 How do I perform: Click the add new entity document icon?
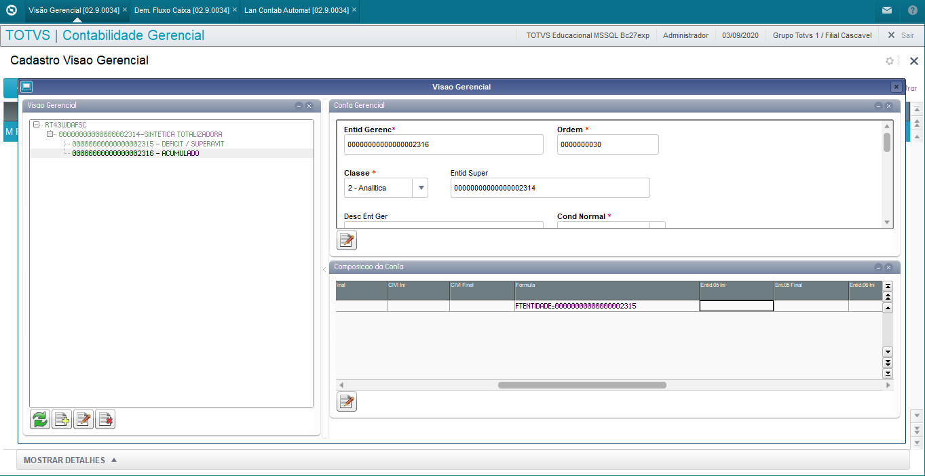62,420
